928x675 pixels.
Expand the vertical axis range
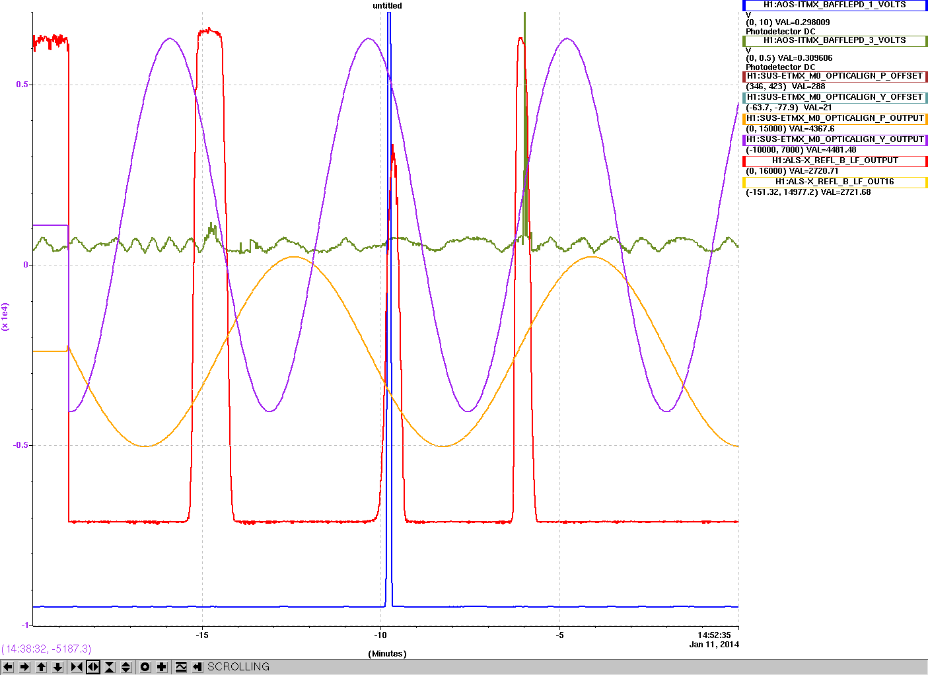(x=126, y=667)
